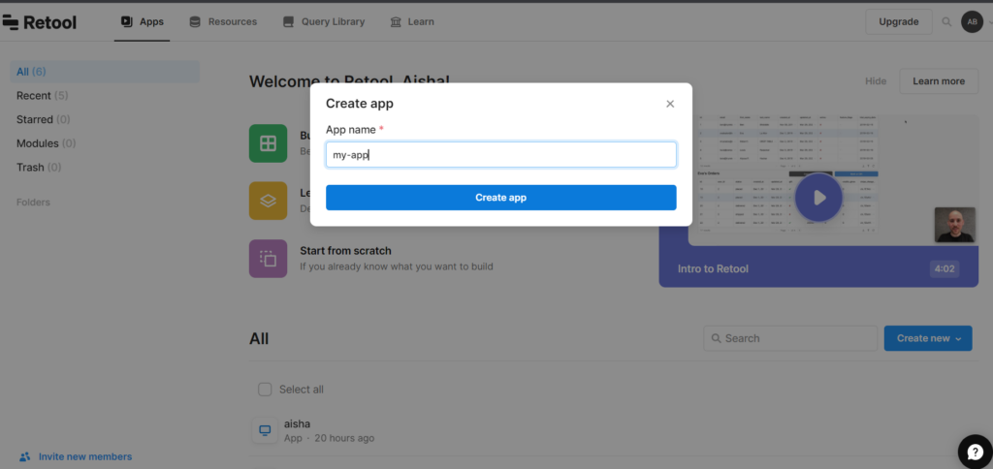993x469 pixels.
Task: Click the Learn more button
Action: pyautogui.click(x=939, y=81)
